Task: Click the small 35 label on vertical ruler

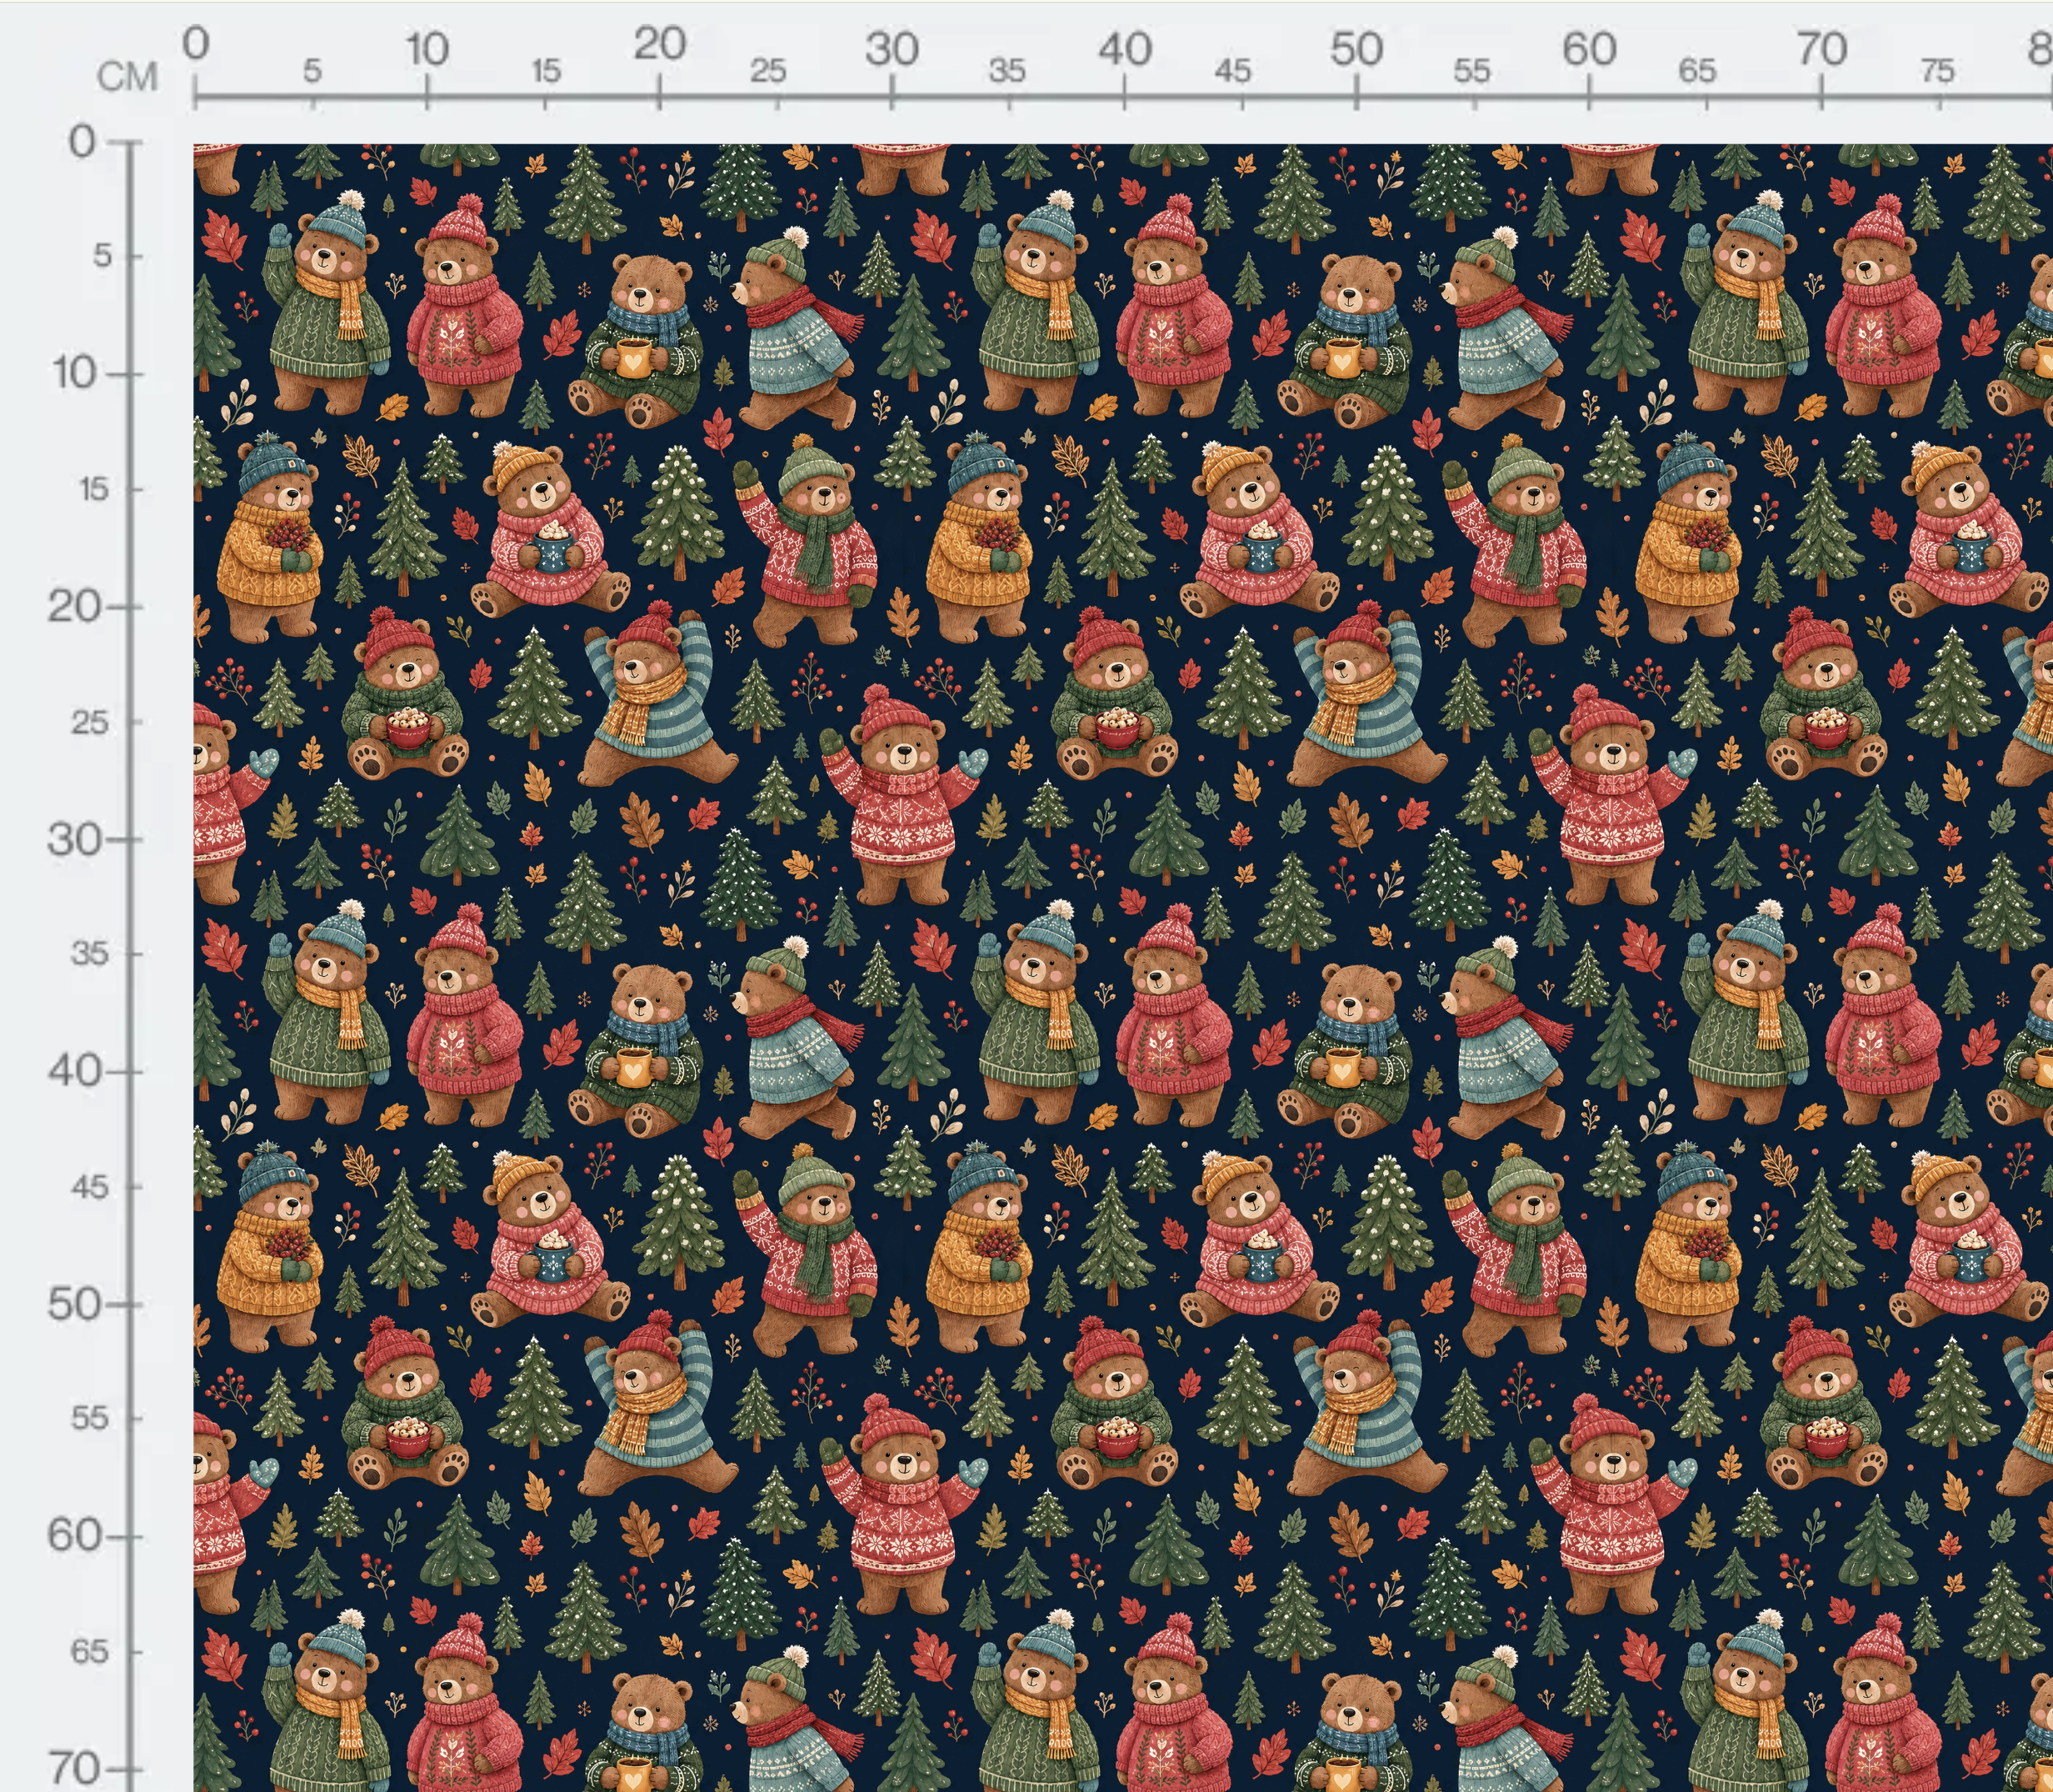Action: pyautogui.click(x=89, y=954)
